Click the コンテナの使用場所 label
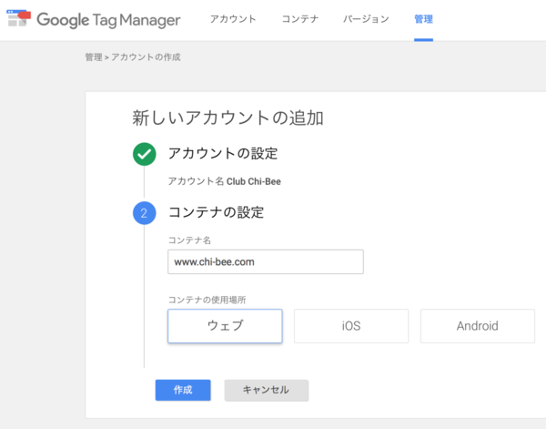 click(207, 300)
